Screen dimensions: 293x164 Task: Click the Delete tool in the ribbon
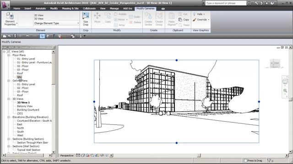coord(135,22)
